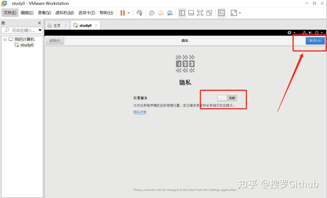Click the guest volume icon

(x=311, y=32)
